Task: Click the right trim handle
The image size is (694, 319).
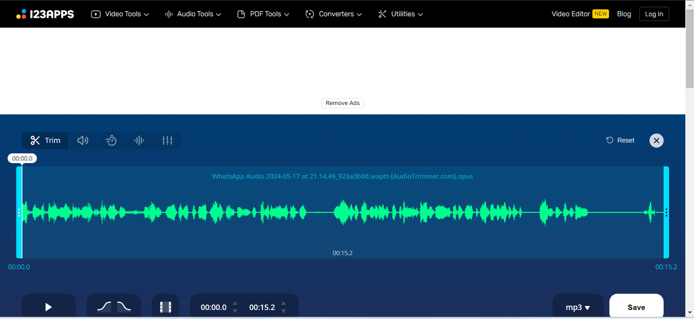Action: [x=666, y=212]
